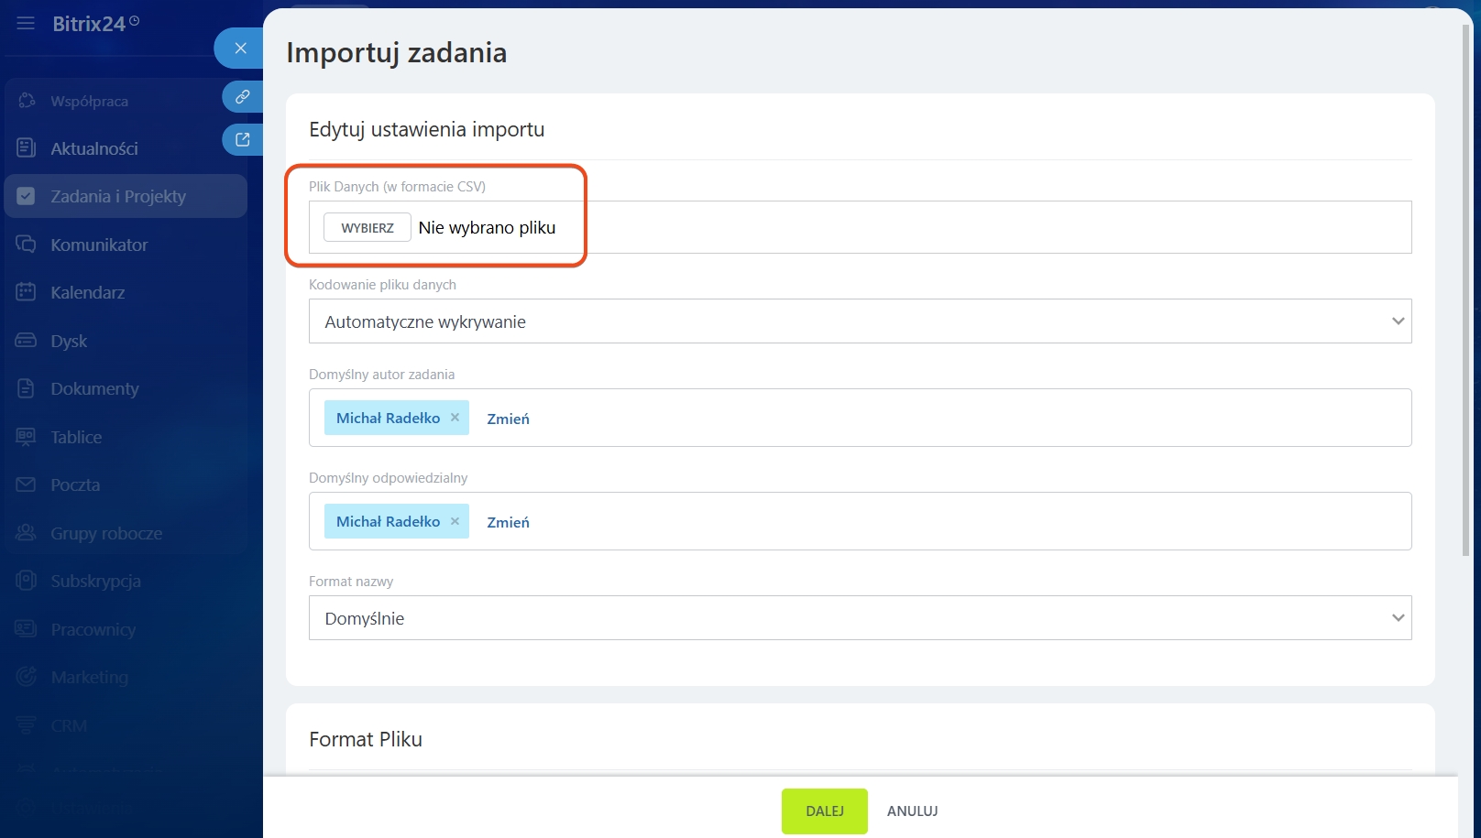Click the open in new window icon
This screenshot has width=1481, height=838.
(x=242, y=140)
